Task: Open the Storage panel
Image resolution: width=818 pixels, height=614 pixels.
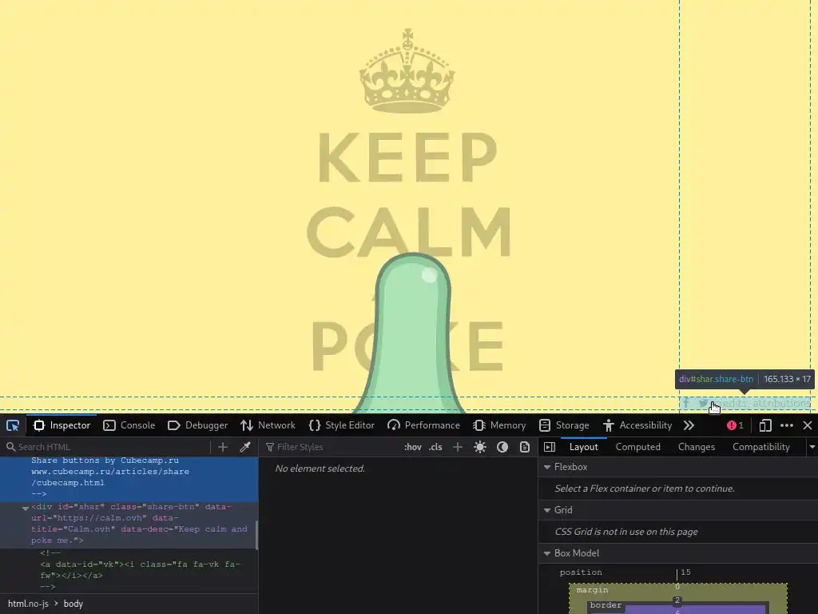Action: coord(564,425)
